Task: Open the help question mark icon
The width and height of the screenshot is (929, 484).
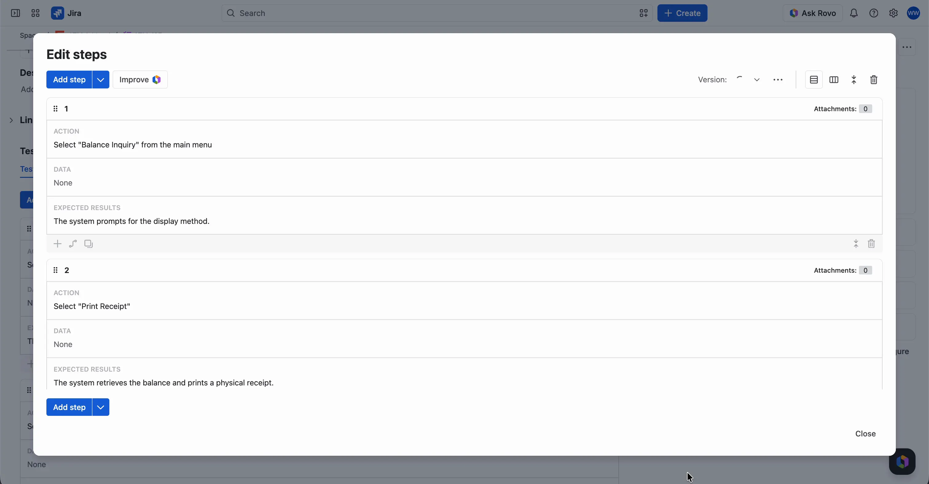Action: coord(873,13)
